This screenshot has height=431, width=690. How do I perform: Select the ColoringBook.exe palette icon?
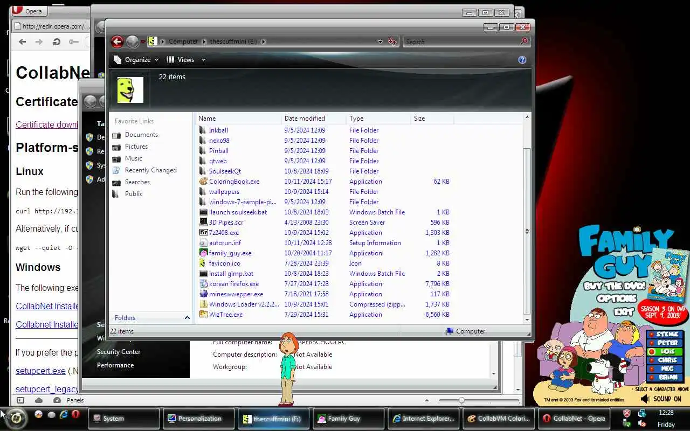(x=203, y=182)
